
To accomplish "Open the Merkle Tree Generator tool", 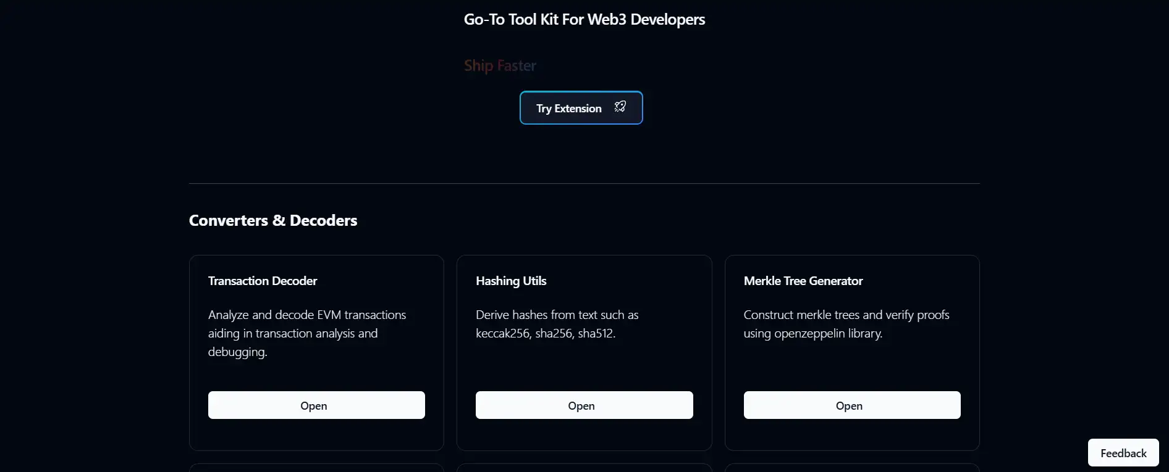I will [x=851, y=405].
